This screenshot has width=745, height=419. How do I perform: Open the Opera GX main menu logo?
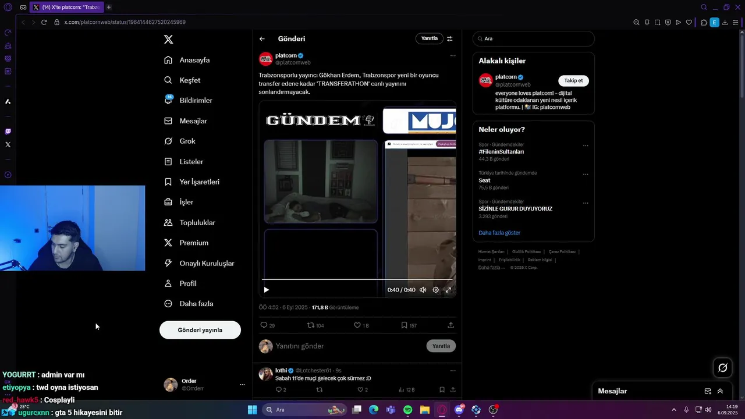click(x=8, y=8)
